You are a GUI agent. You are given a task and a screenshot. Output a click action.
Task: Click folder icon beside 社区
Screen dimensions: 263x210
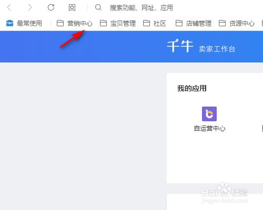[146, 23]
